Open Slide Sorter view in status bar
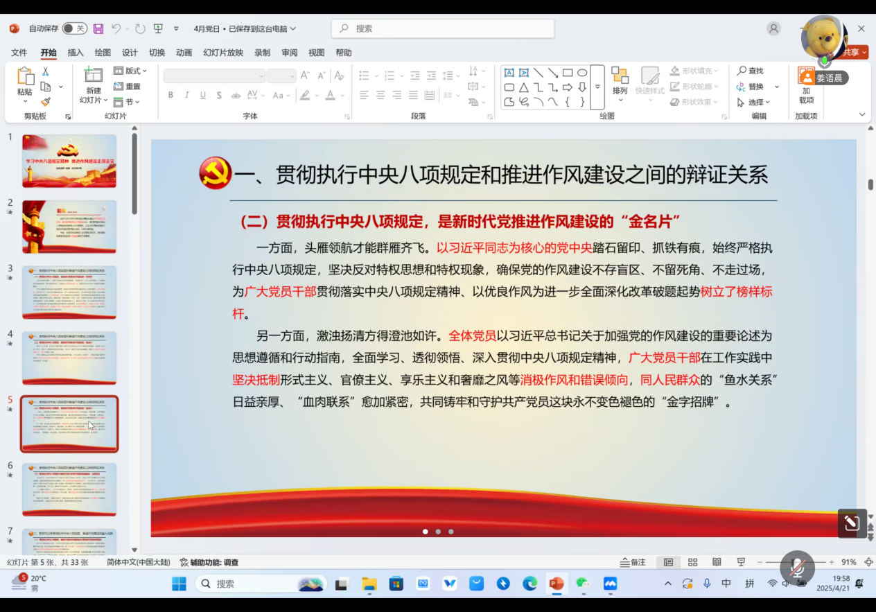This screenshot has width=876, height=612. (692, 562)
